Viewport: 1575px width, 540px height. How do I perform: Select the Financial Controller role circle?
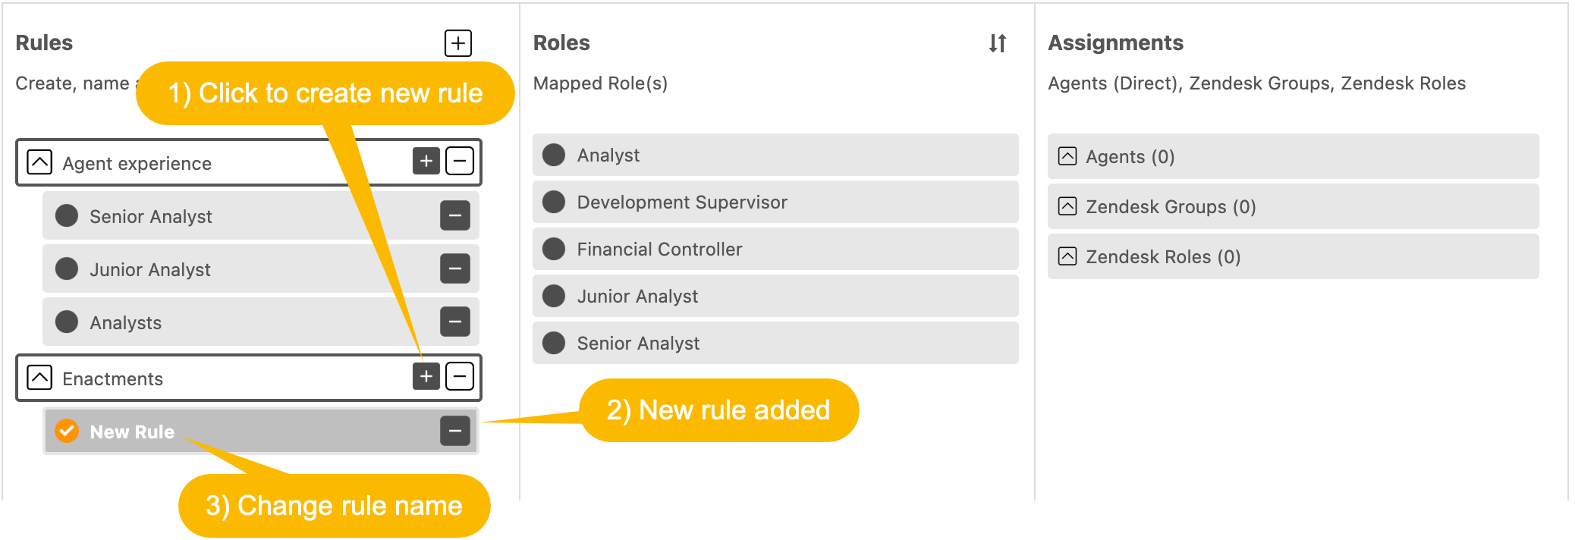pos(554,249)
